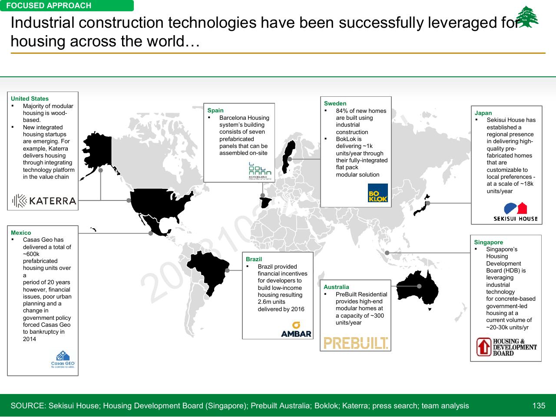Select the Sweden shape on the map

pos(288,157)
